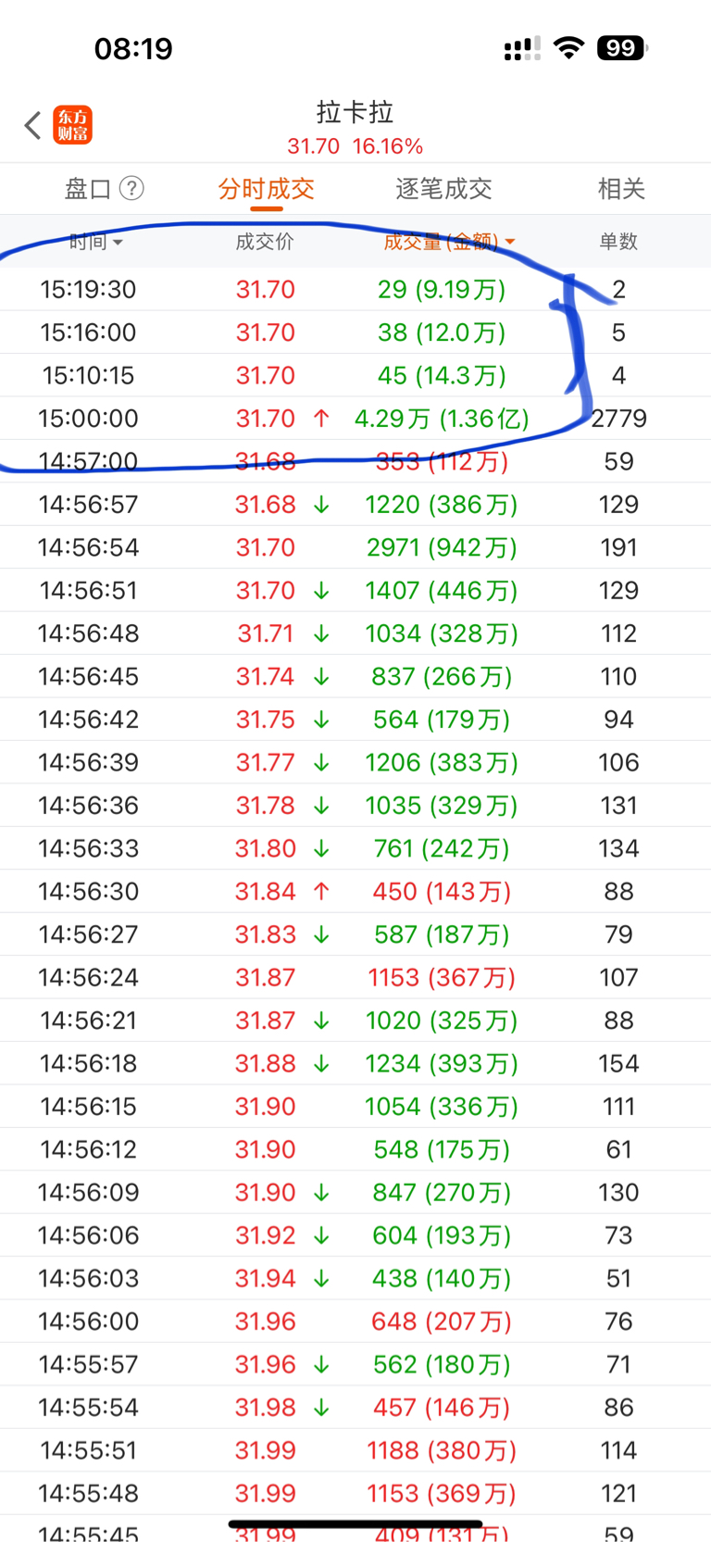Click the 14:55:57 time cell
The width and height of the screenshot is (711, 1542).
88,1364
